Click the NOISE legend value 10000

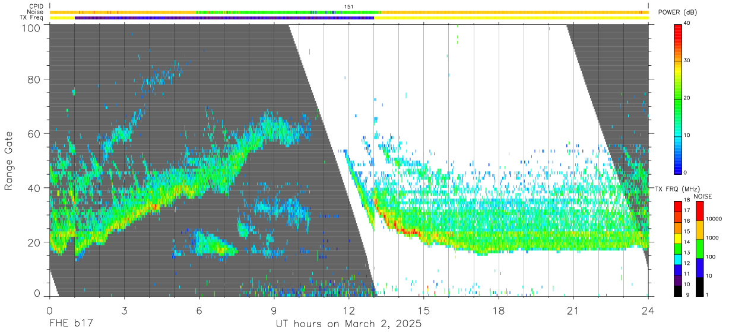pos(714,219)
